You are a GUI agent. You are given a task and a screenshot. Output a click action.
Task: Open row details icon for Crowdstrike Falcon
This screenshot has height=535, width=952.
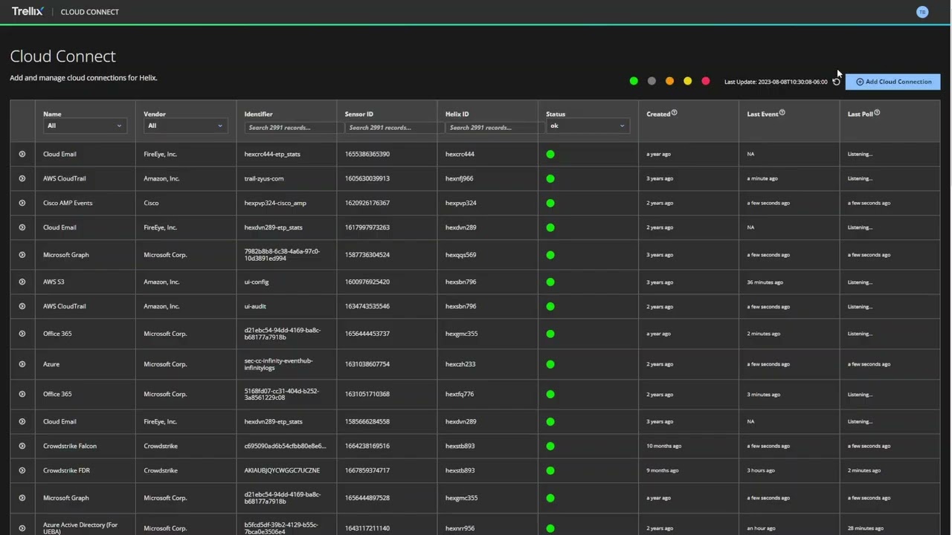click(x=22, y=446)
